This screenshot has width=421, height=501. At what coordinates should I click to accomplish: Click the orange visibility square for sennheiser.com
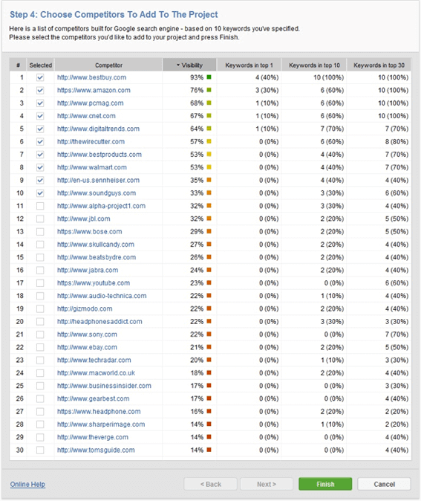(209, 180)
